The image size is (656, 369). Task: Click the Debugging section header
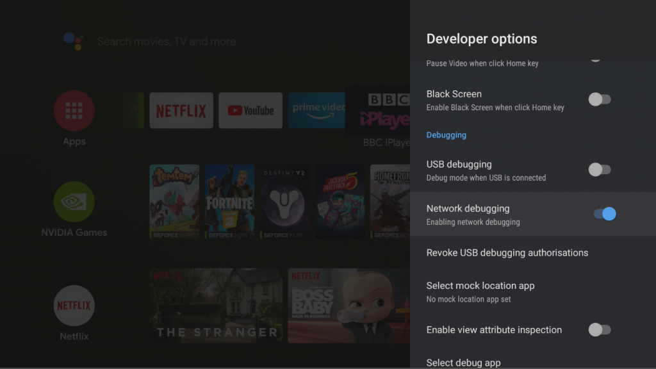(447, 135)
